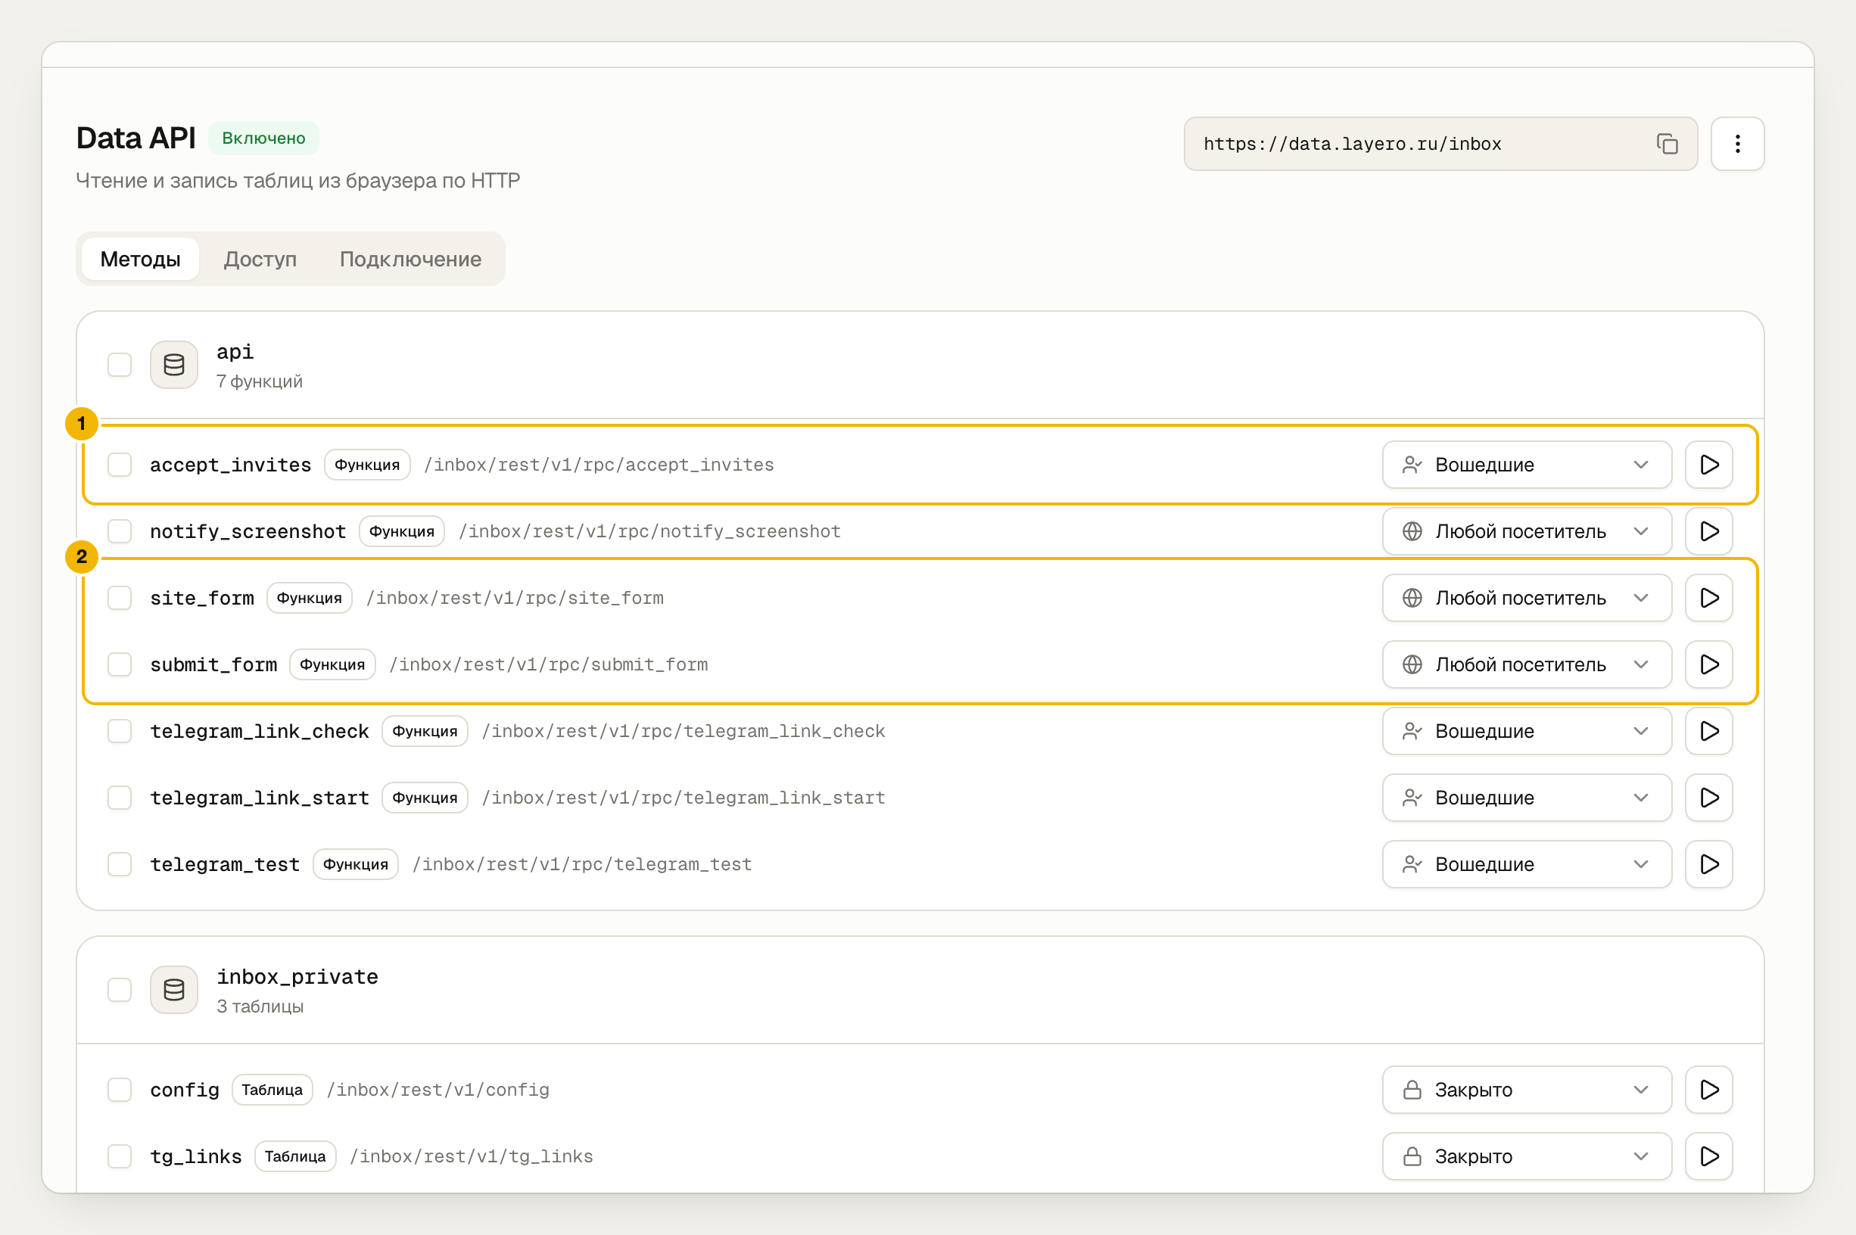Click the API base URL field

tap(1440, 143)
